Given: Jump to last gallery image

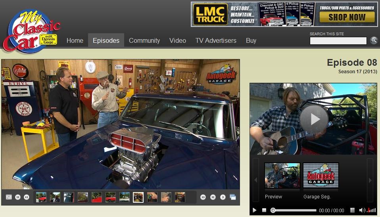Looking at the screenshot, I should pyautogui.click(x=213, y=197).
